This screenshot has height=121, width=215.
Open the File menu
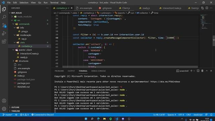pyautogui.click(x=9, y=3)
